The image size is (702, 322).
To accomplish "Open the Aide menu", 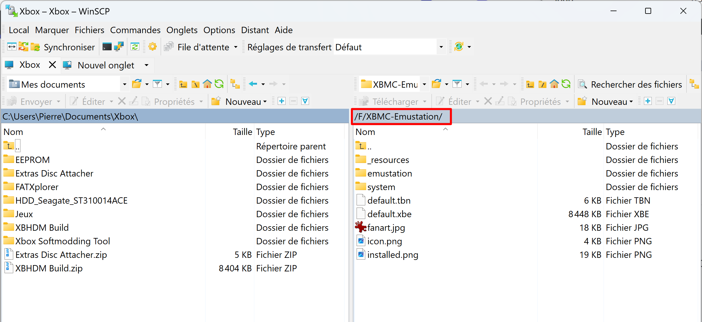I will [283, 30].
